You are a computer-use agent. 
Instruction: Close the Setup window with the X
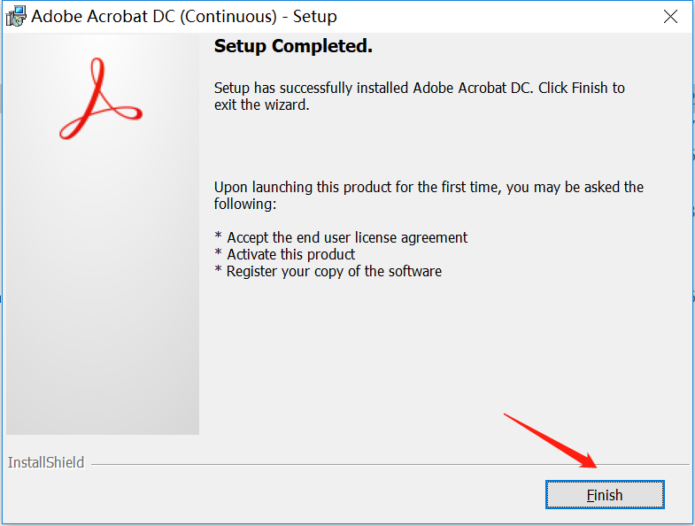672,17
